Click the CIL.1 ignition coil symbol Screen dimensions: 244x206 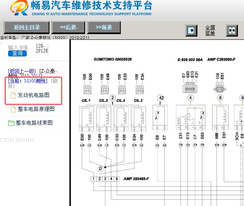tap(86, 119)
